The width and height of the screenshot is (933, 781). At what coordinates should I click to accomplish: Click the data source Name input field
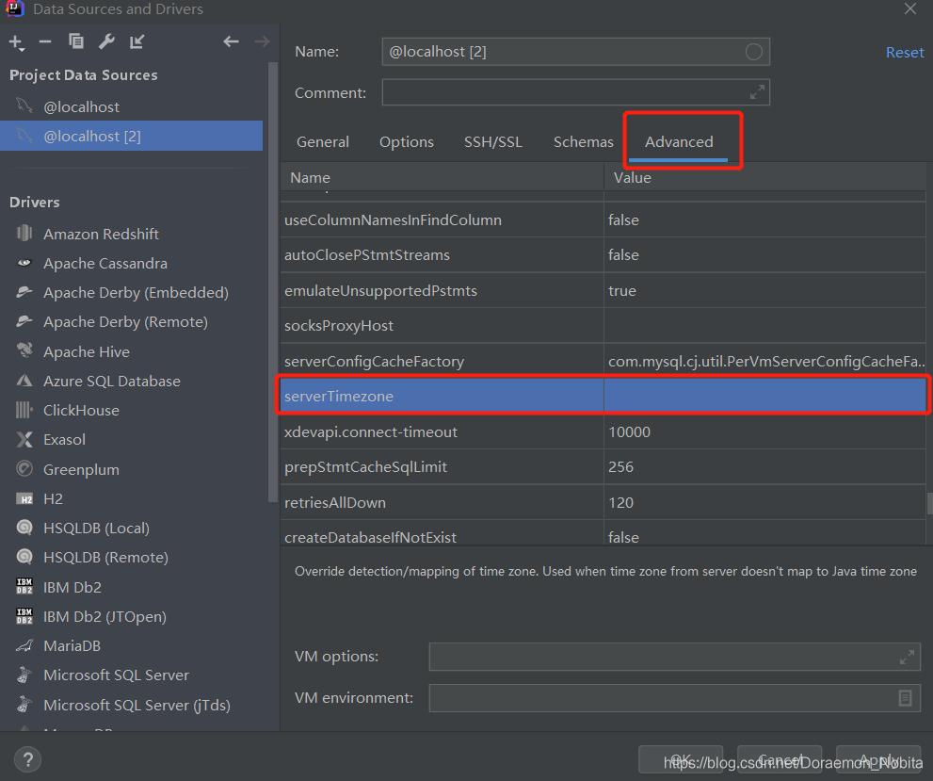(576, 52)
